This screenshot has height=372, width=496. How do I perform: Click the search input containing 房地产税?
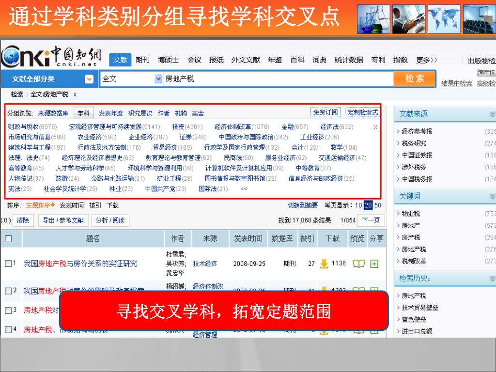click(278, 79)
